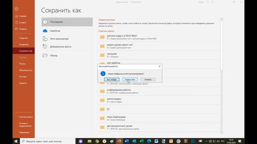Show hidden system tray icons
Viewport: 257px width, 144px height.
tap(206, 141)
